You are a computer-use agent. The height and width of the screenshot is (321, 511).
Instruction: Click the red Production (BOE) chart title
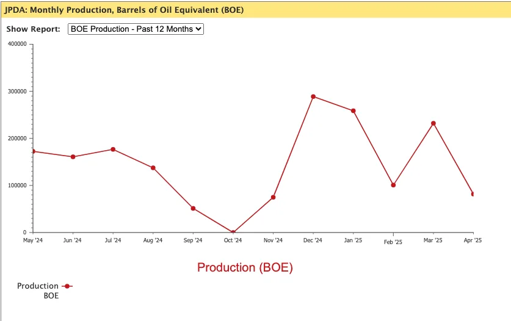[245, 267]
